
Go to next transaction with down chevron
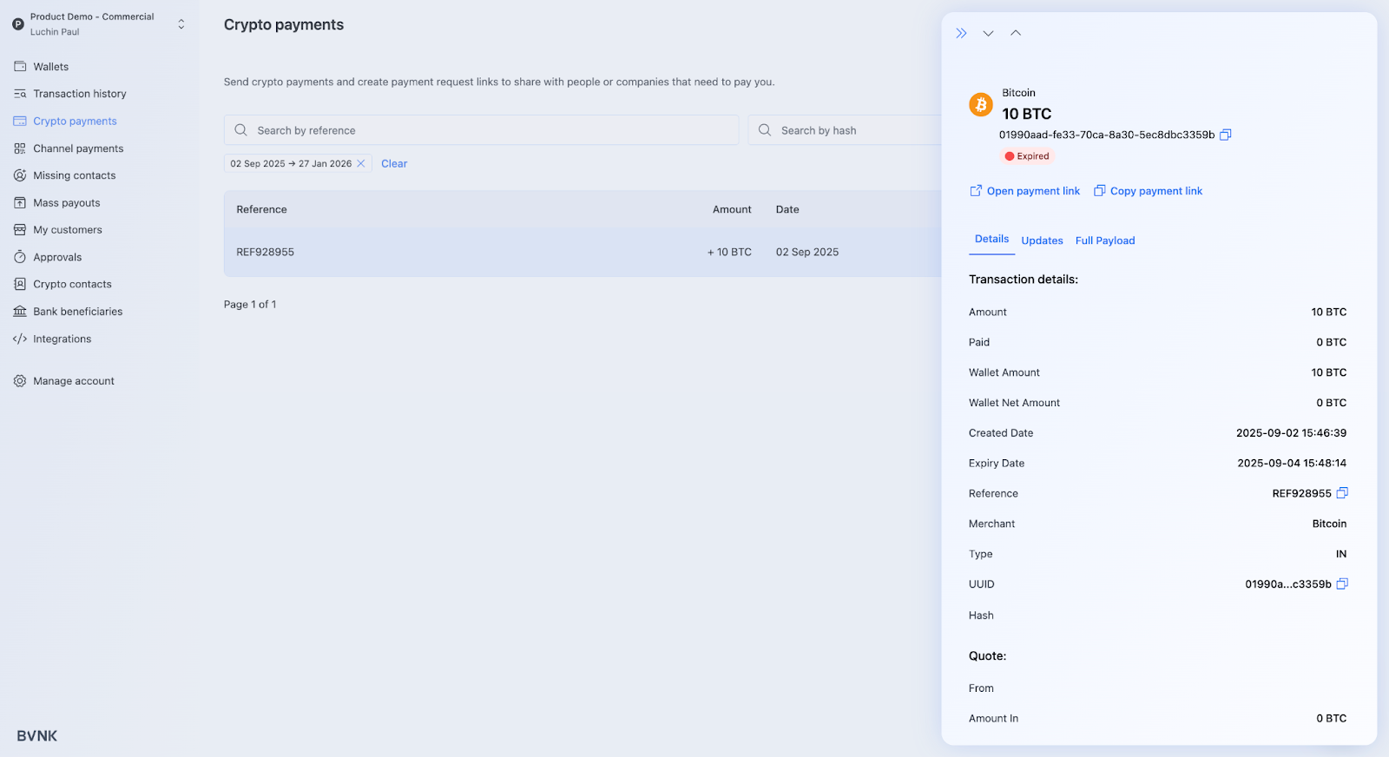pyautogui.click(x=988, y=33)
